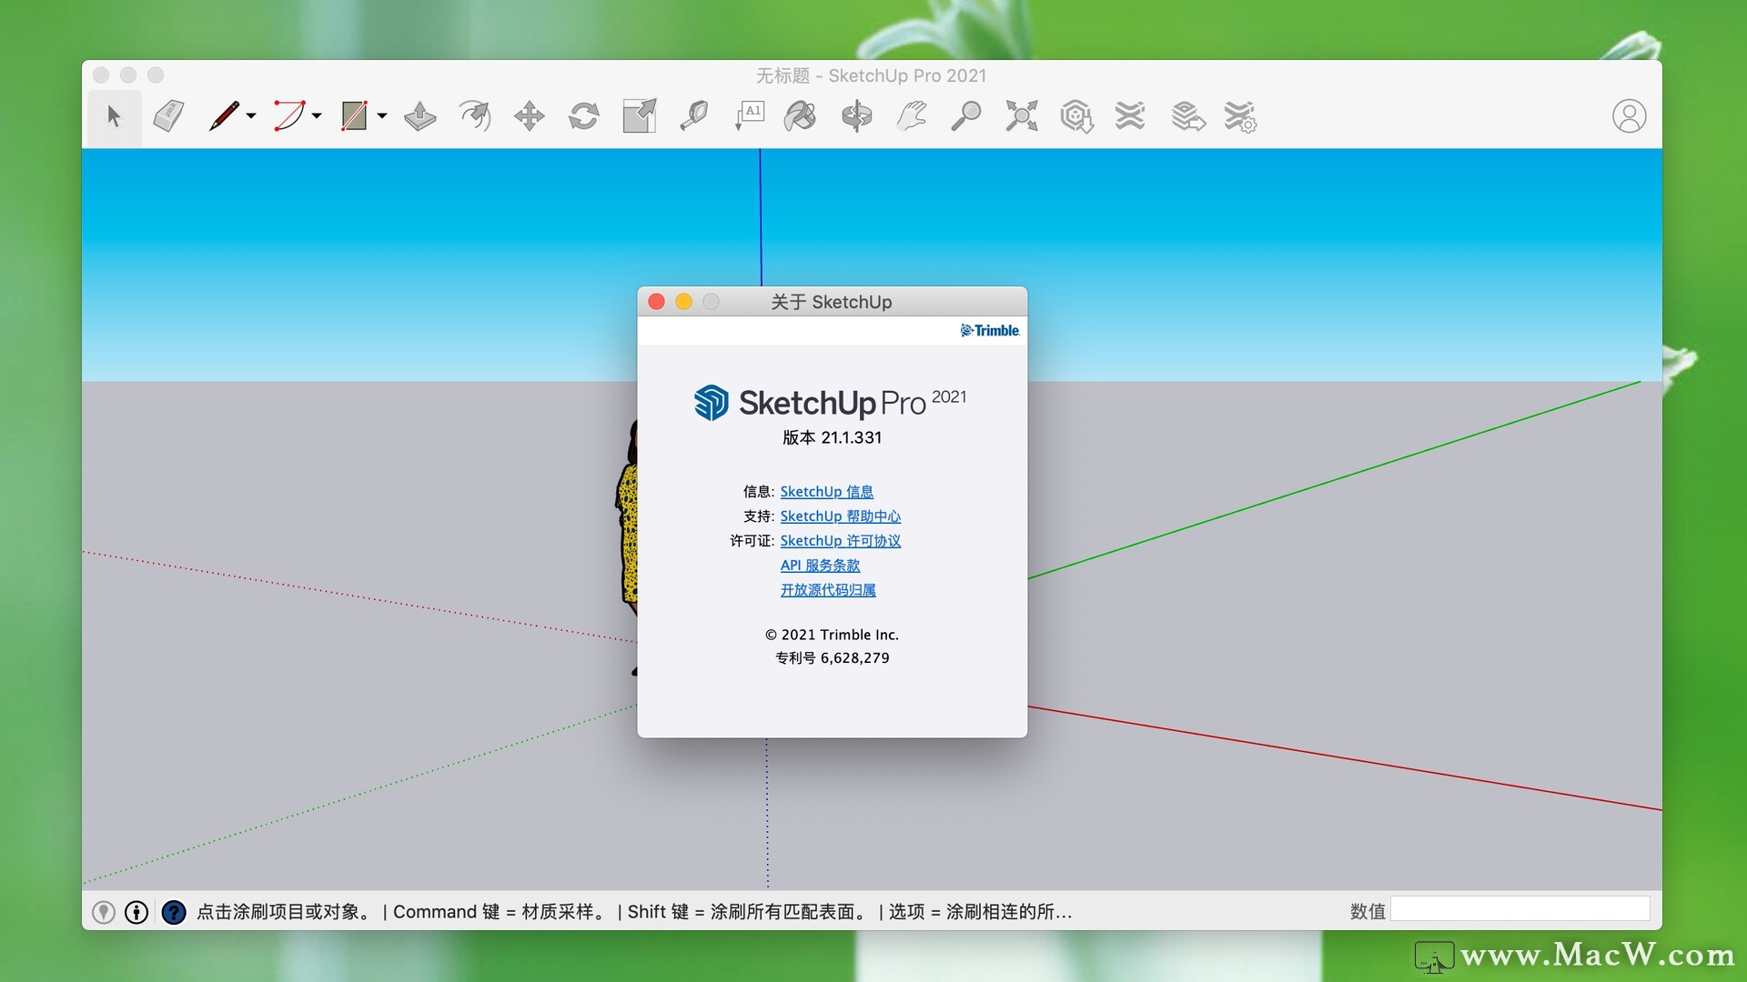Viewport: 1747px width, 982px height.
Task: Select the Text label tool
Action: [x=749, y=116]
